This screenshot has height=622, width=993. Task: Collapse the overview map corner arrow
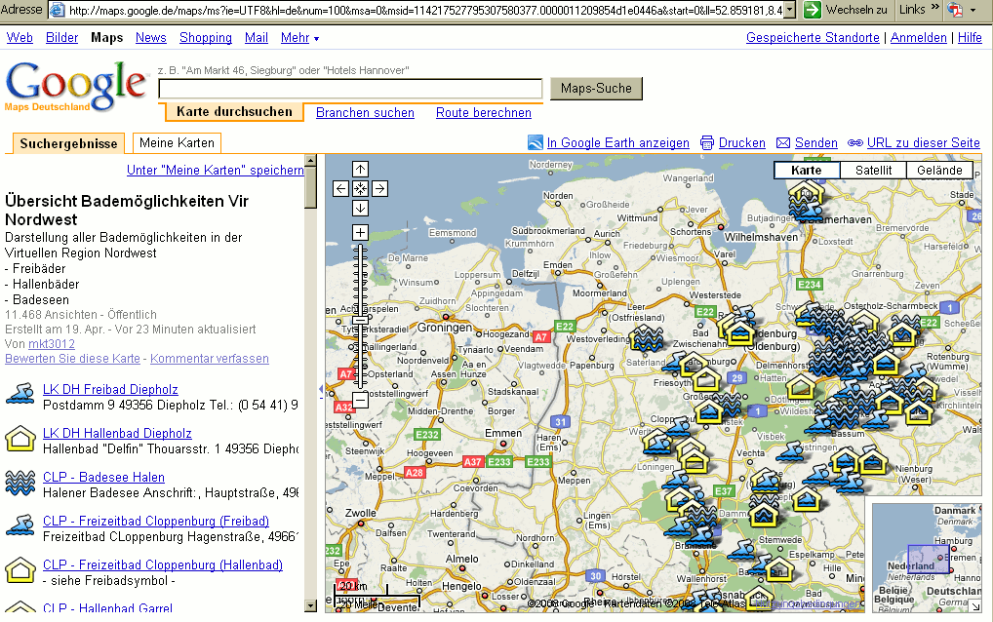coord(975,606)
